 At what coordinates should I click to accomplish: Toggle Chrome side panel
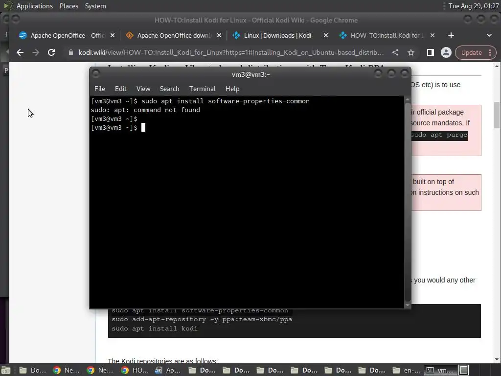tap(431, 52)
